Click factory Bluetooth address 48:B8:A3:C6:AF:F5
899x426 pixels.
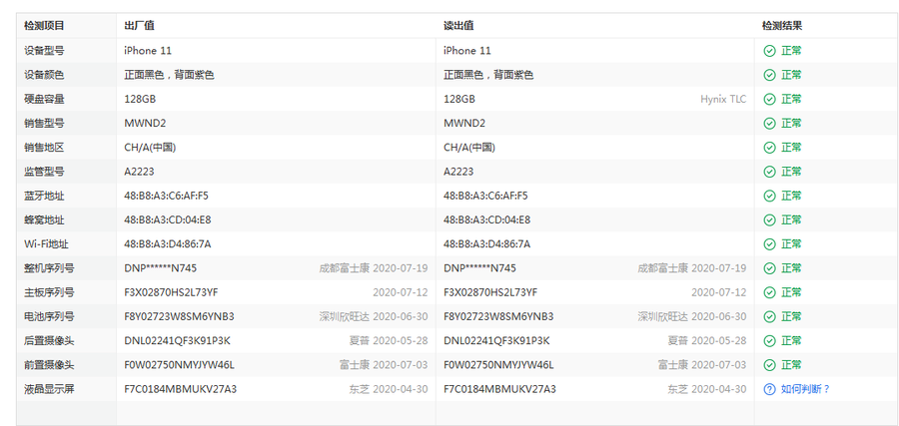coord(166,196)
